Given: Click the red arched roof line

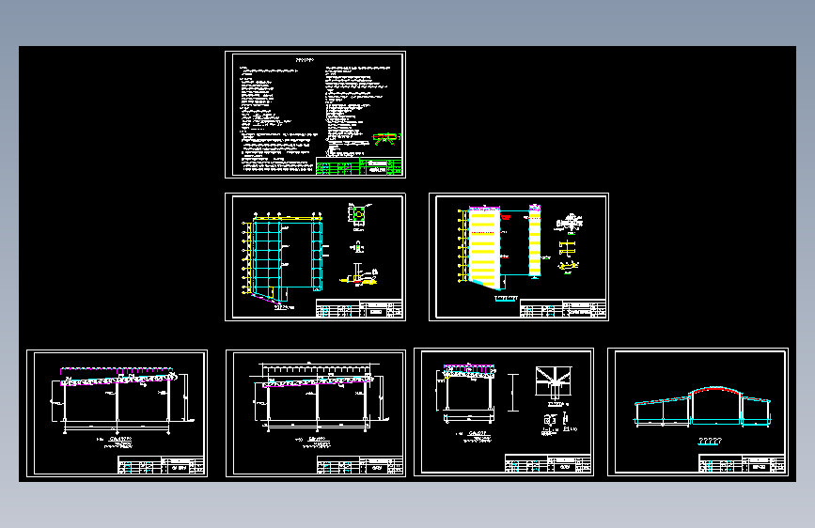Looking at the screenshot, I should pos(714,390).
